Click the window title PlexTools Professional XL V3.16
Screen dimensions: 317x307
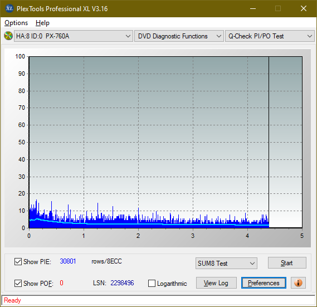coord(62,9)
